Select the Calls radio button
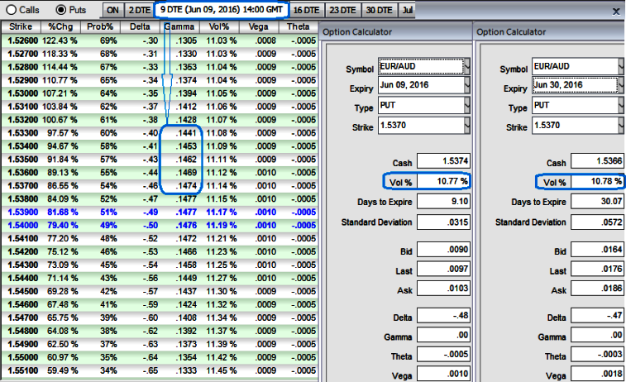The height and width of the screenshot is (382, 626). click(x=8, y=10)
